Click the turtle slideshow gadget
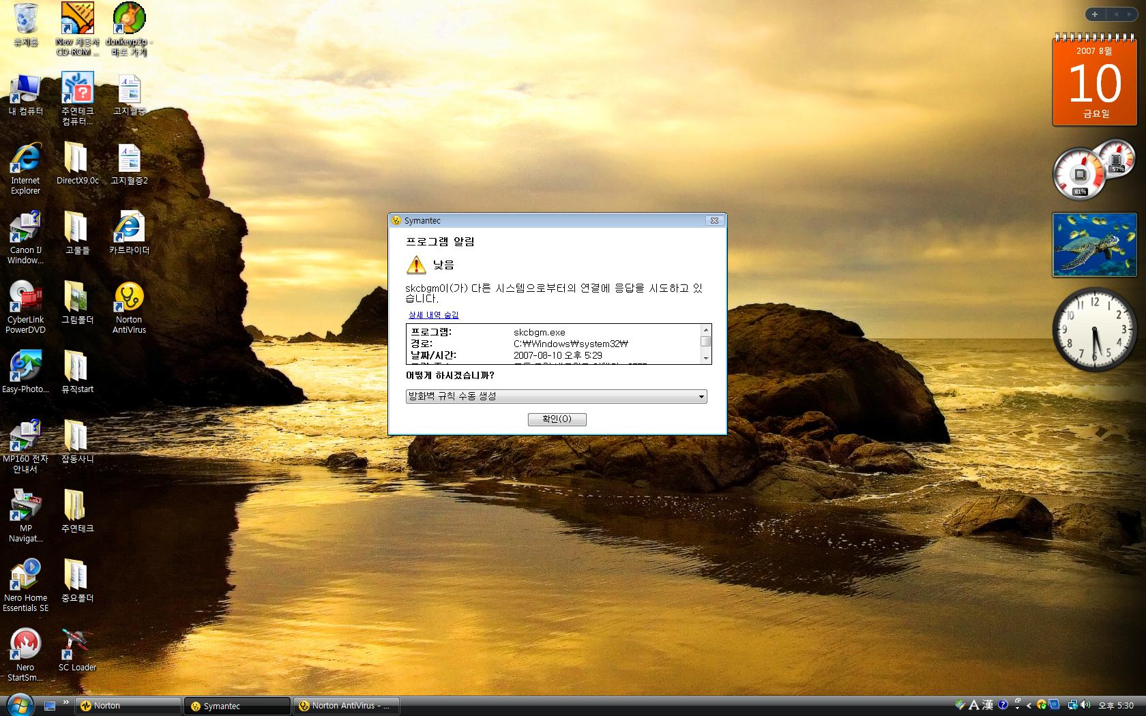Viewport: 1146px width, 716px height. pos(1094,245)
